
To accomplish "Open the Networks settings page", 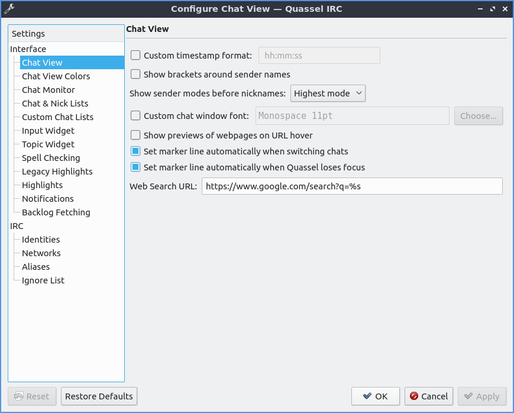I will coord(41,253).
